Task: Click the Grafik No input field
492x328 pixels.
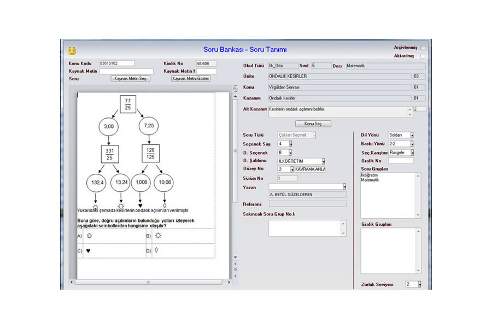Action: [401, 161]
